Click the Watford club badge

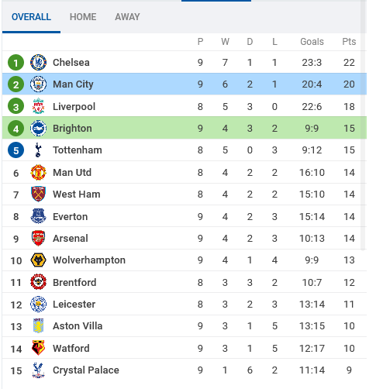coord(38,348)
